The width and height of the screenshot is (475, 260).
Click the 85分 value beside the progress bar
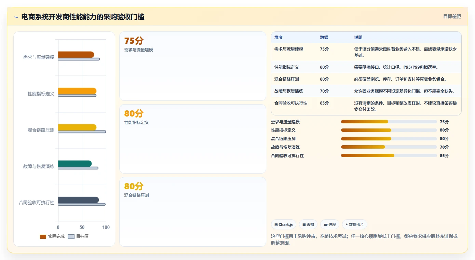[444, 156]
